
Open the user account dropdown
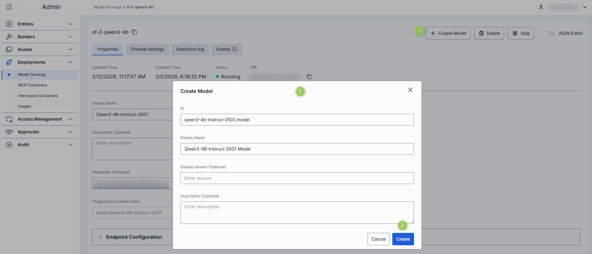coord(585,7)
